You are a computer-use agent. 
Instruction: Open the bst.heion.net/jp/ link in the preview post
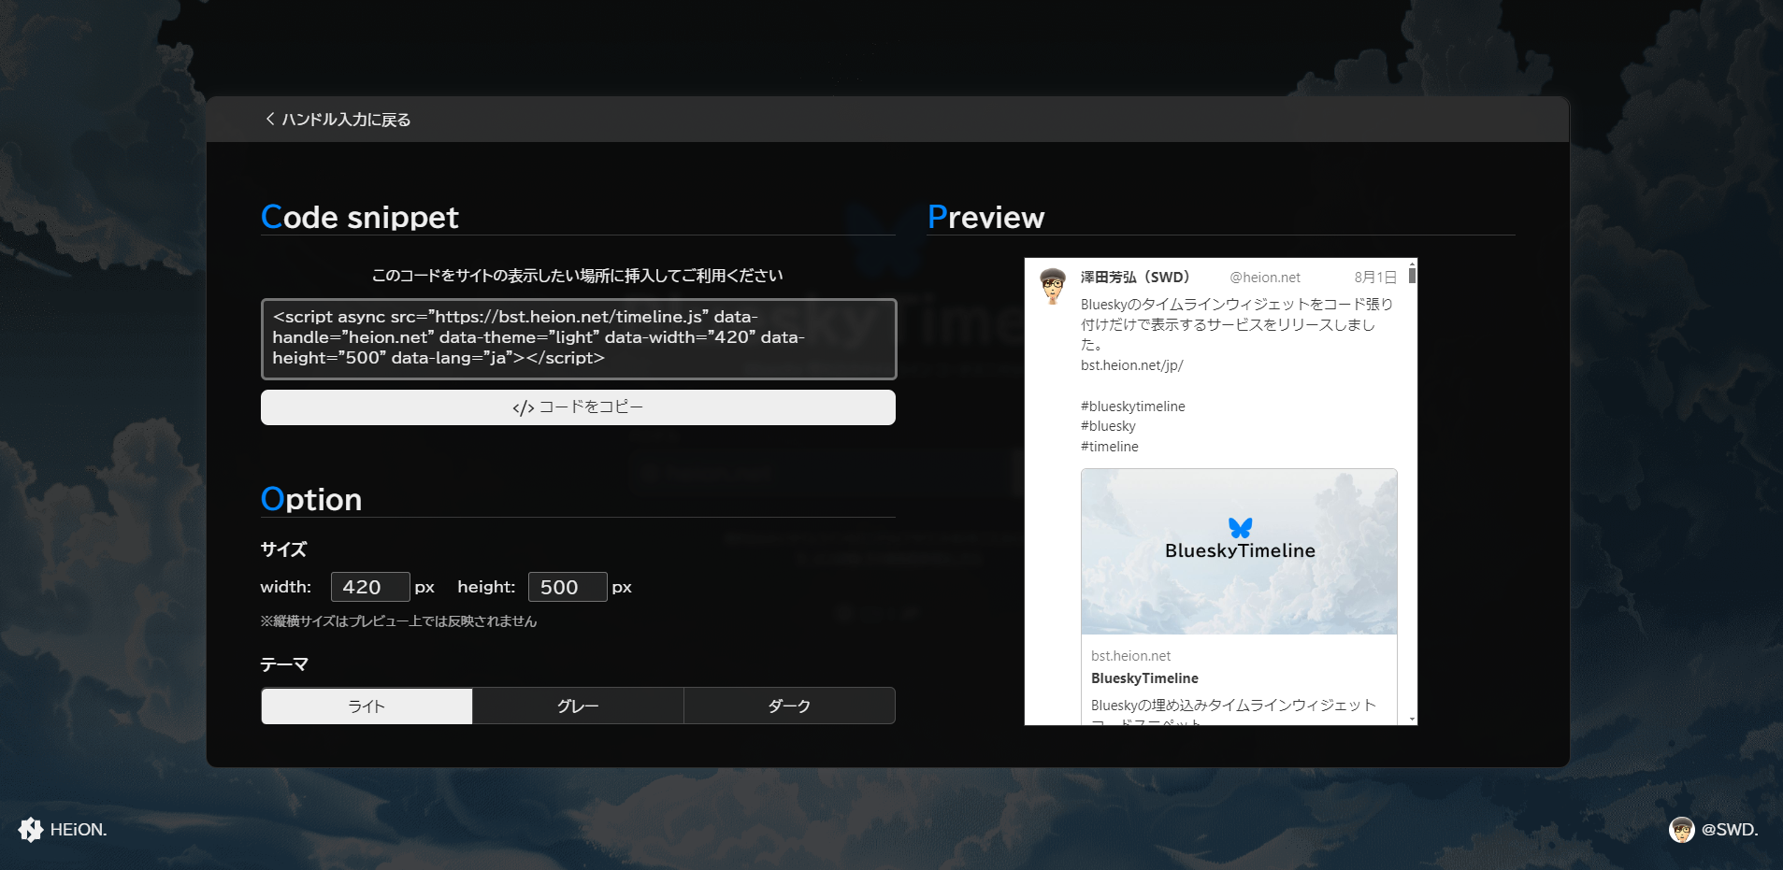pyautogui.click(x=1130, y=365)
